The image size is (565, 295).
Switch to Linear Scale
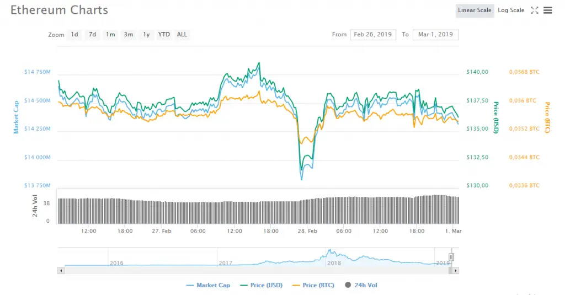[x=475, y=10]
